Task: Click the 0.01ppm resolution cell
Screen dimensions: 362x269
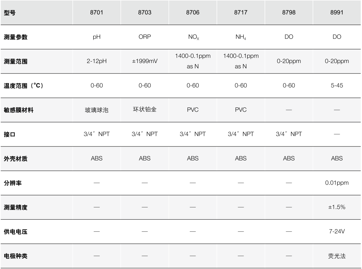Action: coord(337,183)
